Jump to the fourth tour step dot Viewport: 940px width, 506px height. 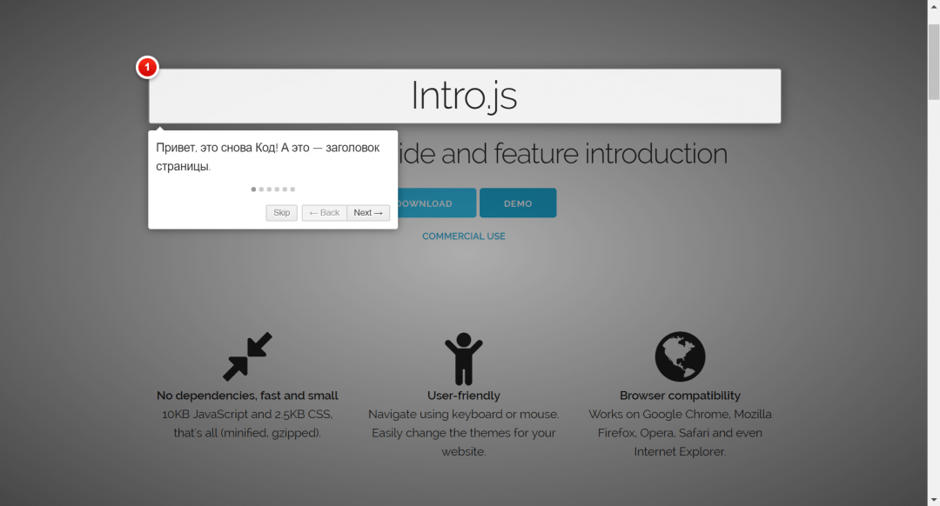click(x=277, y=189)
